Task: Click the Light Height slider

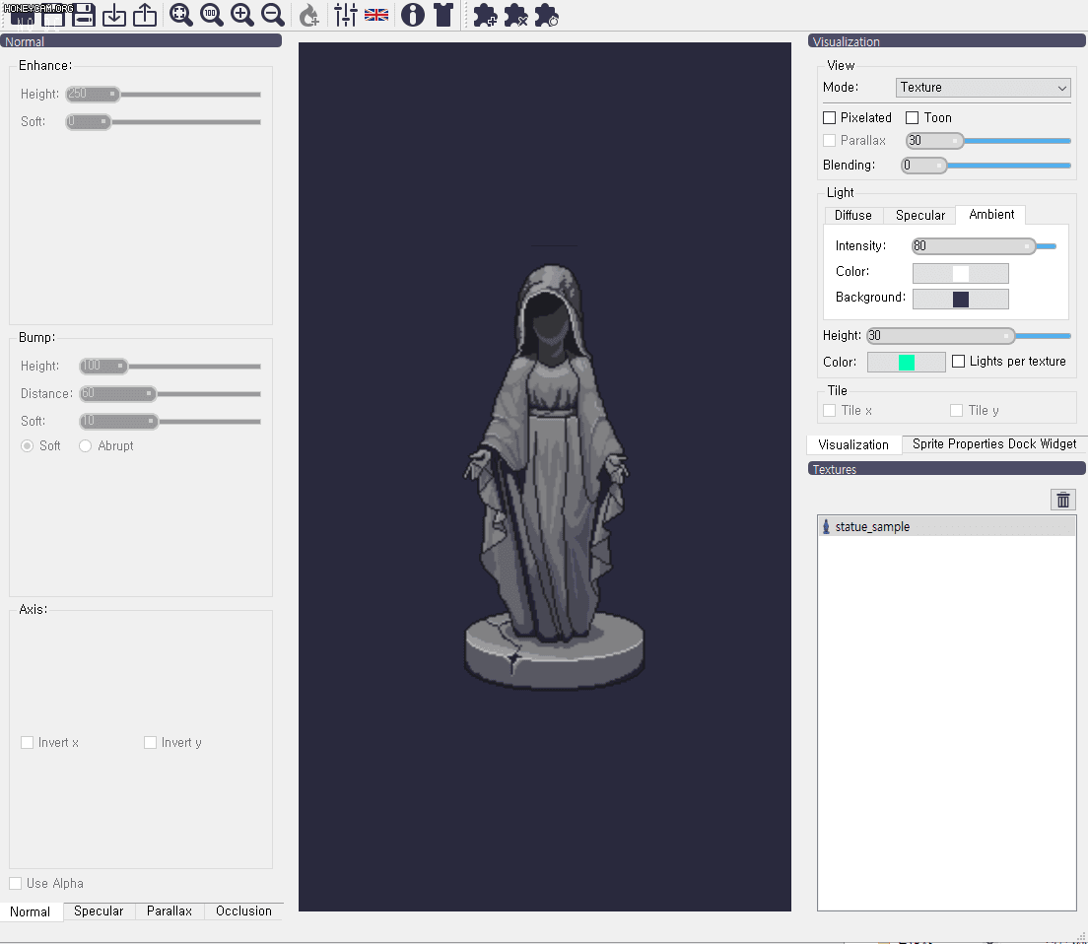Action: (969, 336)
